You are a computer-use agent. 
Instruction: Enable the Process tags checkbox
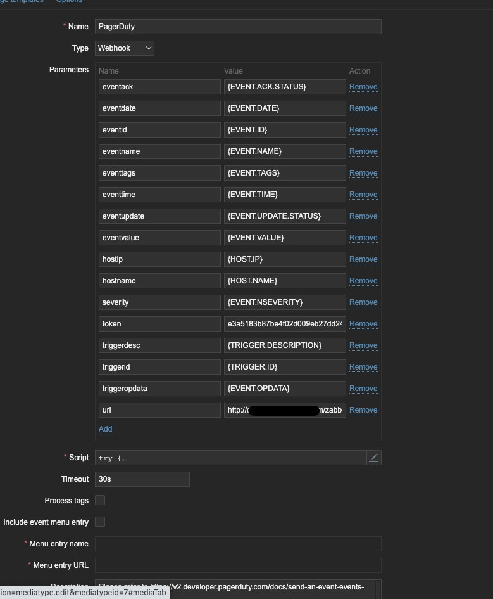(100, 501)
